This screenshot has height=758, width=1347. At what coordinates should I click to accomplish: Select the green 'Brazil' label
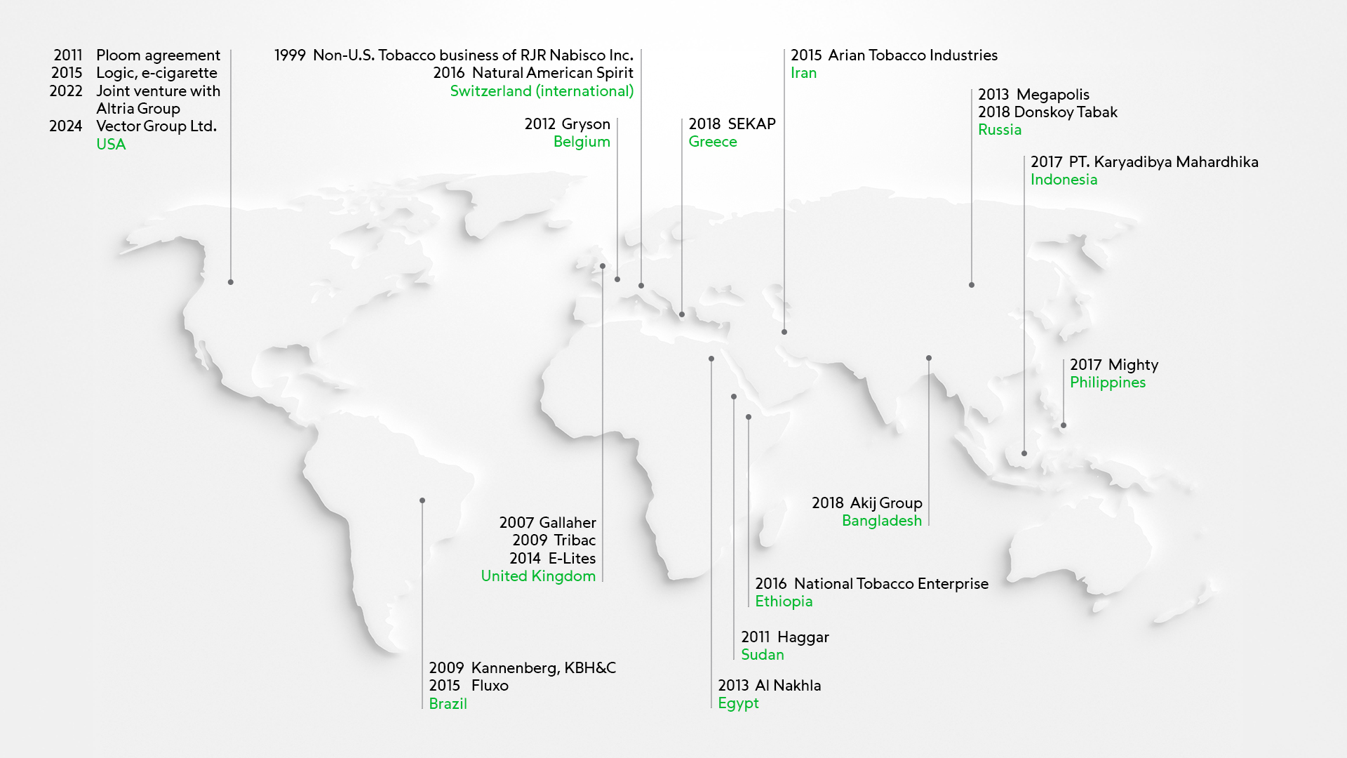tap(448, 704)
